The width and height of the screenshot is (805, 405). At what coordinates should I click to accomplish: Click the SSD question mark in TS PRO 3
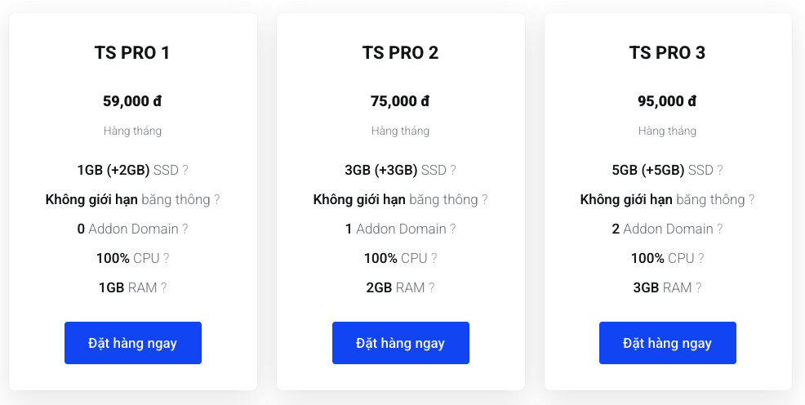(720, 170)
